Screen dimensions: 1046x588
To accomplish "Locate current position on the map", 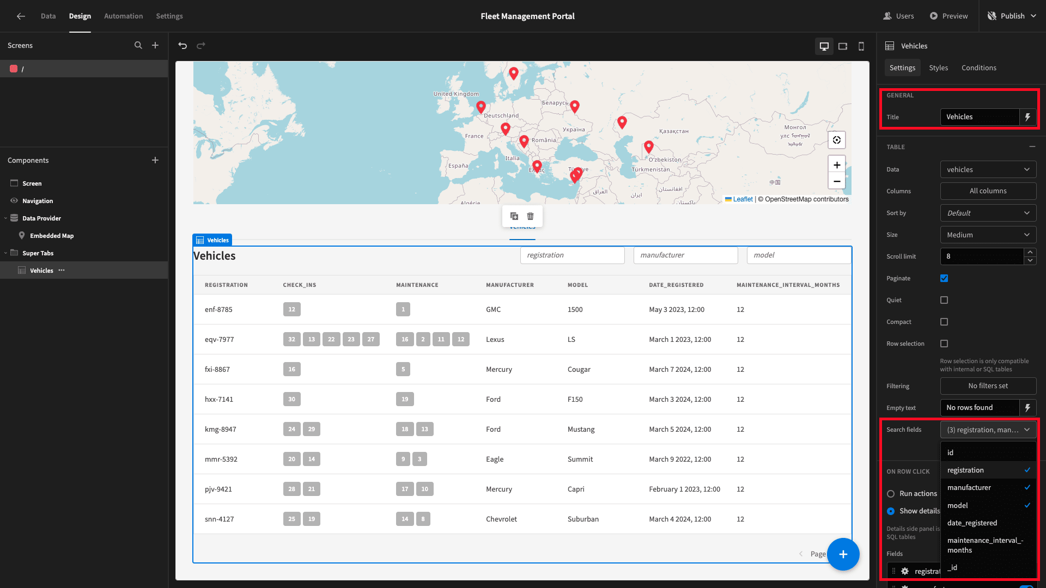I will 837,140.
